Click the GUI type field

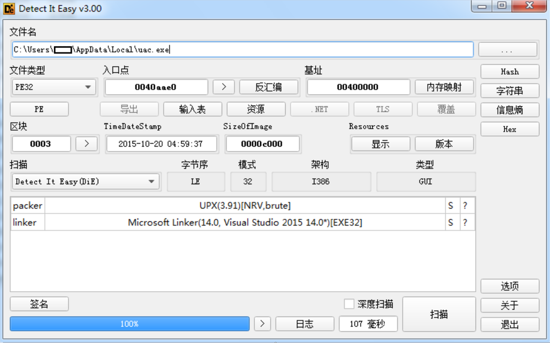425,182
